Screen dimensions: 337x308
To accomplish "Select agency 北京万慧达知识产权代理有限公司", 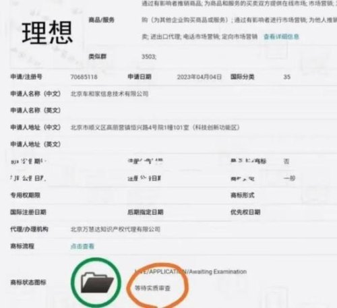I will (115, 229).
